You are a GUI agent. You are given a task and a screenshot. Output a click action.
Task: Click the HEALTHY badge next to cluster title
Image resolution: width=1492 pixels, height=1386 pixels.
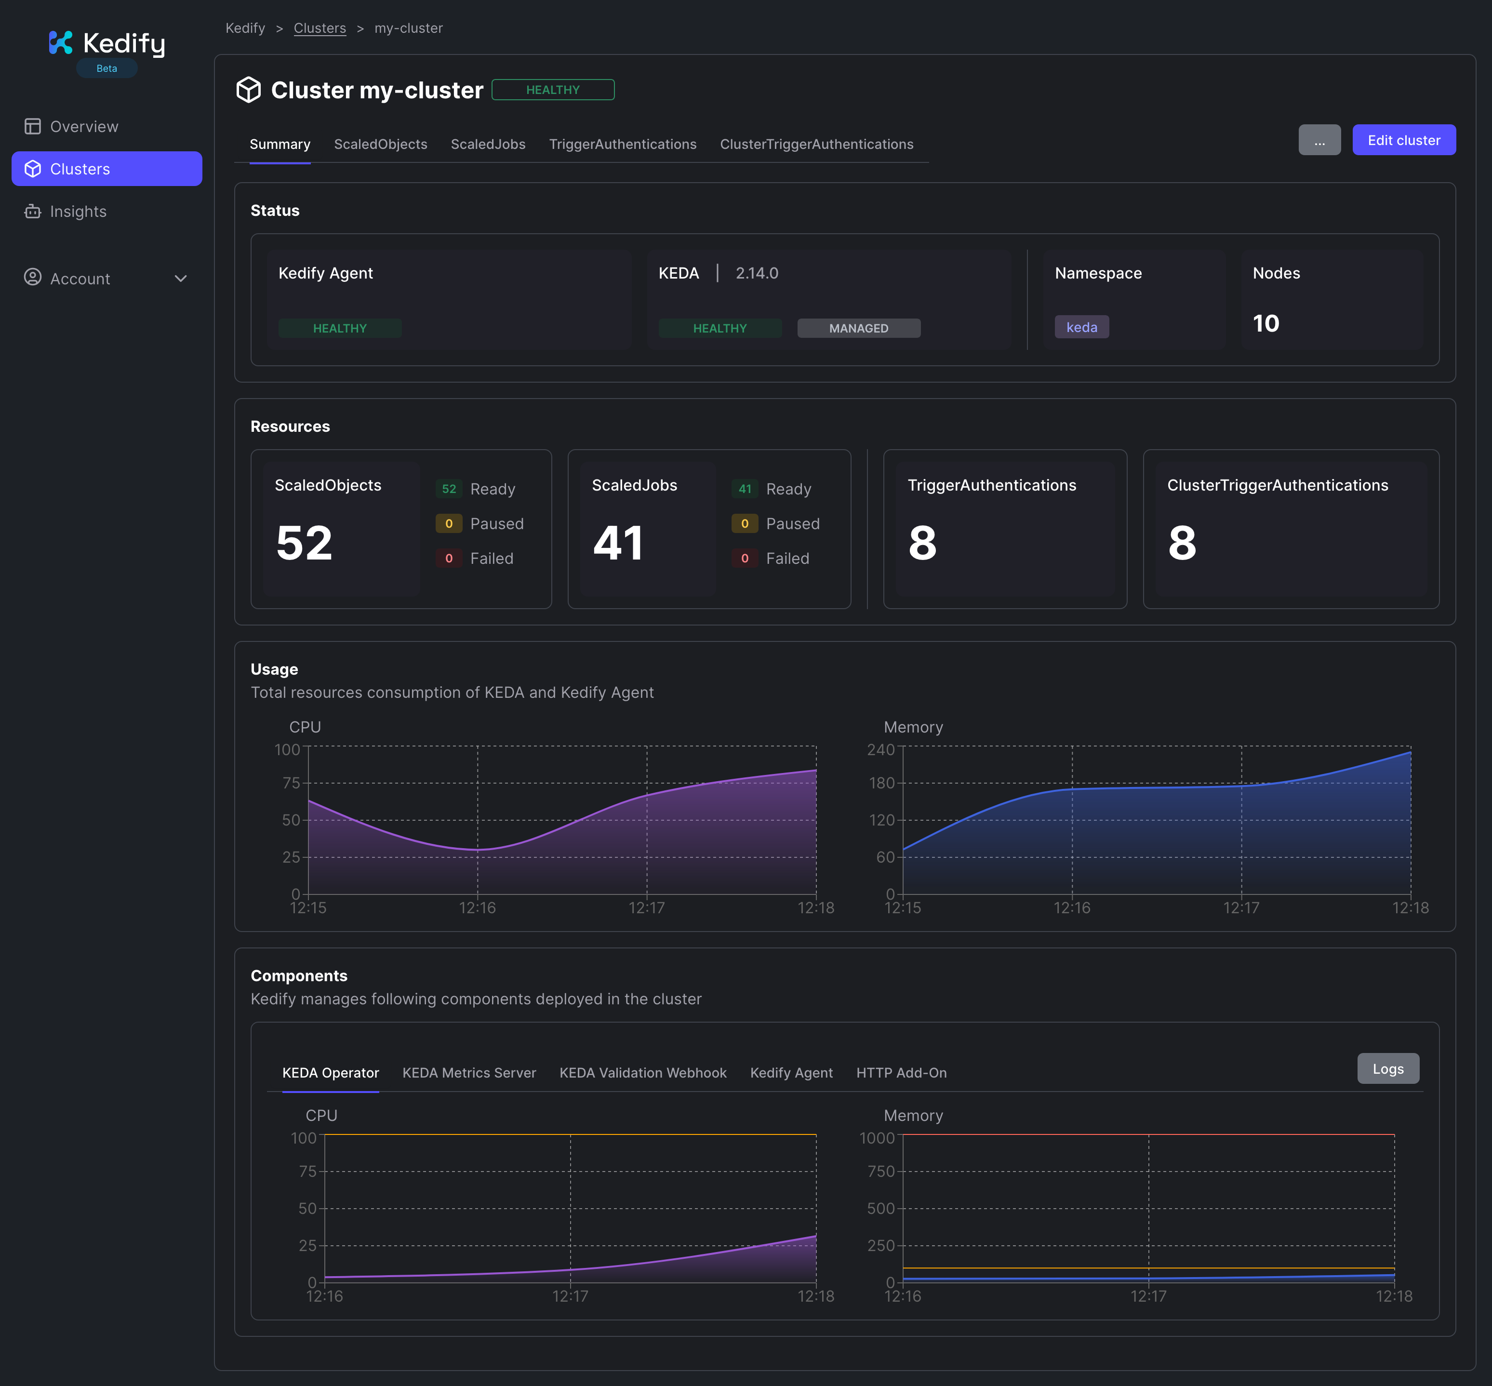(x=553, y=90)
